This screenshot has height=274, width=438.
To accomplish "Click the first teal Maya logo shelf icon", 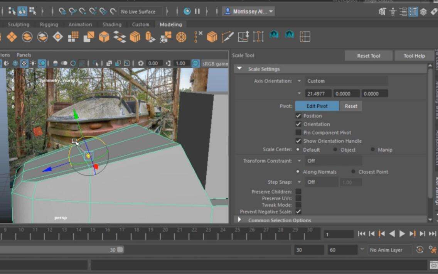I will pyautogui.click(x=274, y=35).
